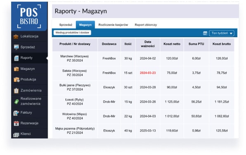Image resolution: width=246 pixels, height=155 pixels.
Task: Sort by the Data ważności column header
Action: (148, 44)
